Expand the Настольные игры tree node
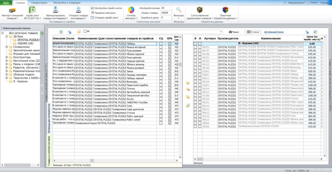 click(x=7, y=61)
